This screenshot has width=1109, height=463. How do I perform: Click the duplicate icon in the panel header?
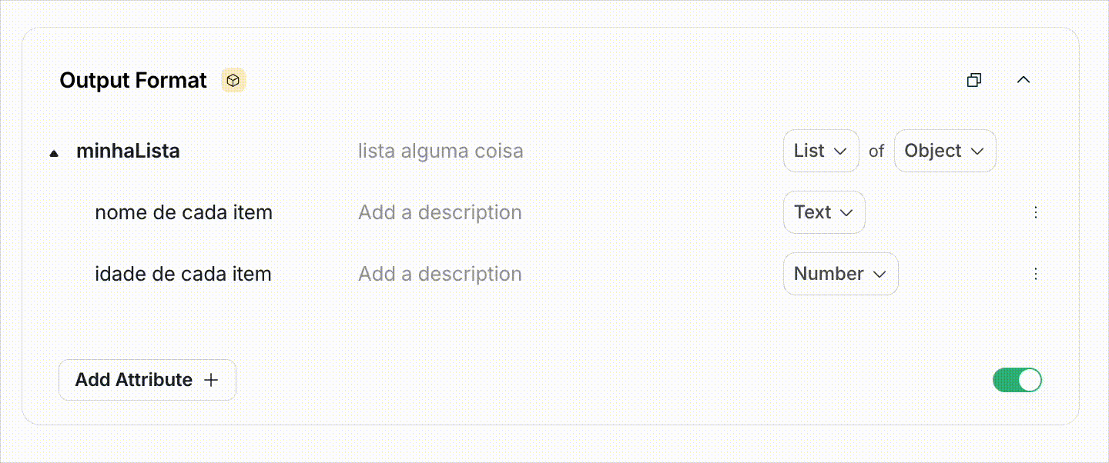[973, 79]
